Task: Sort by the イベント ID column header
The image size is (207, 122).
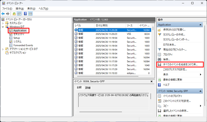Action: click(145, 26)
